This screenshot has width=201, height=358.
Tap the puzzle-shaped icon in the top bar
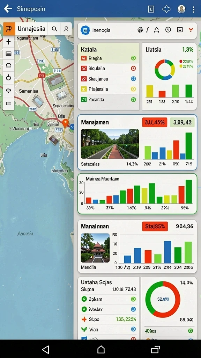click(x=166, y=9)
